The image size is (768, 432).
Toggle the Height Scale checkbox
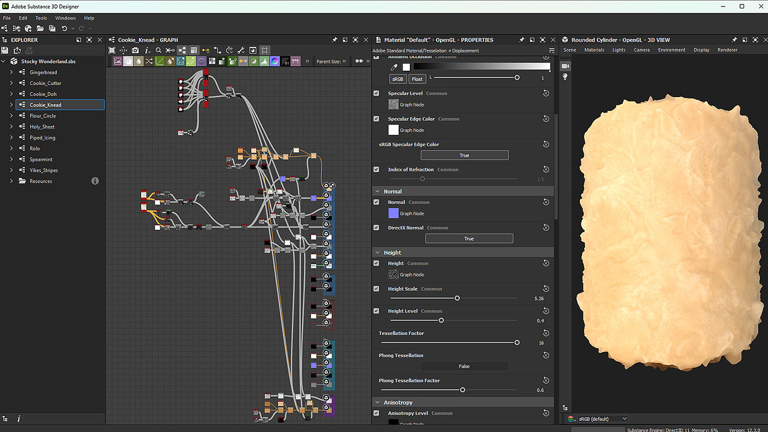pos(376,289)
